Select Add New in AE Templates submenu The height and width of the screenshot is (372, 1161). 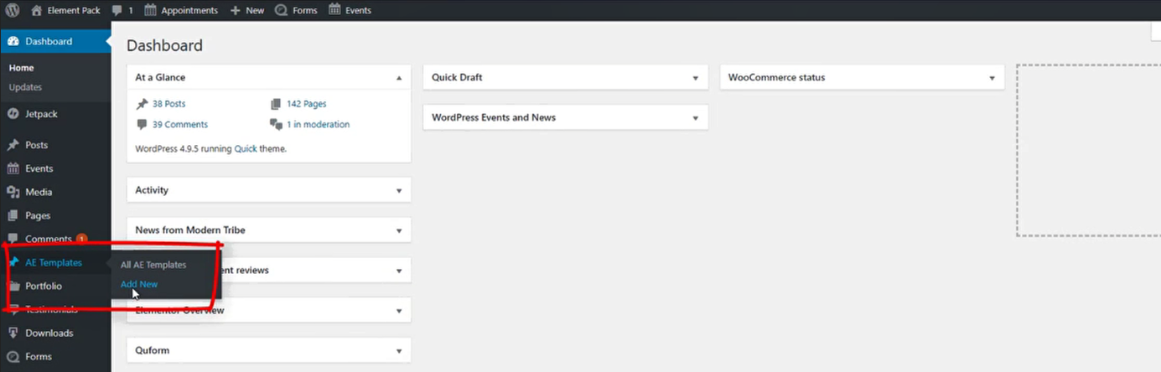tap(139, 284)
